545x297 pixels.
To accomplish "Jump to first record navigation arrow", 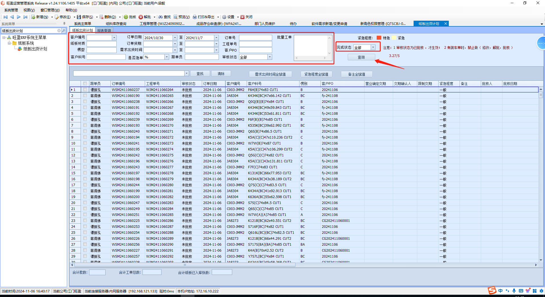I will coord(5,17).
